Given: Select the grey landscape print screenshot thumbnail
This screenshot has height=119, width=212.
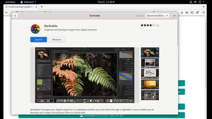Looking at the screenshot, I should coord(150,63).
